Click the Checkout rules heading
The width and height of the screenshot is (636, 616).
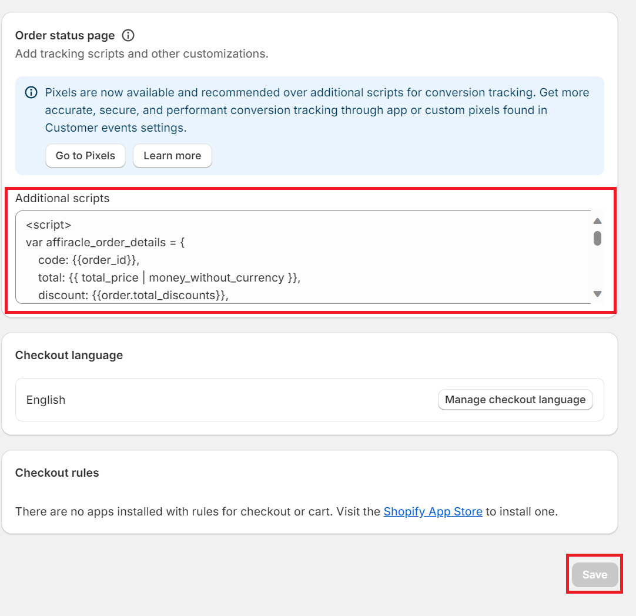(57, 473)
